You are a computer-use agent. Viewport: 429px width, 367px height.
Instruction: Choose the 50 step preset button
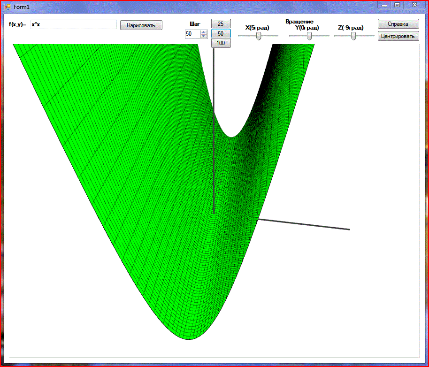coord(221,33)
